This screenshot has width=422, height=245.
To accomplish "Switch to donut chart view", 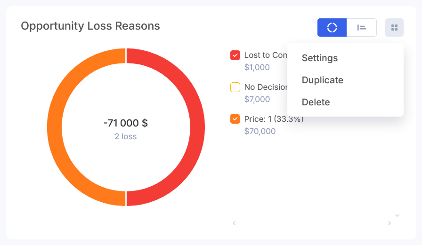I will tap(332, 27).
